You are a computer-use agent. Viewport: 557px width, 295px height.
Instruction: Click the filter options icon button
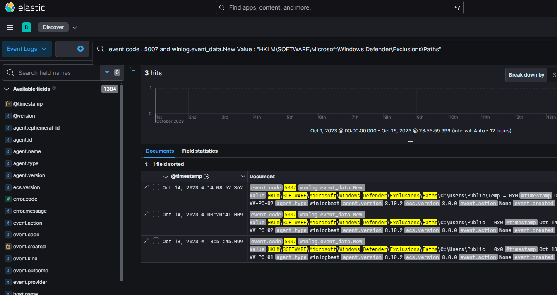(64, 49)
